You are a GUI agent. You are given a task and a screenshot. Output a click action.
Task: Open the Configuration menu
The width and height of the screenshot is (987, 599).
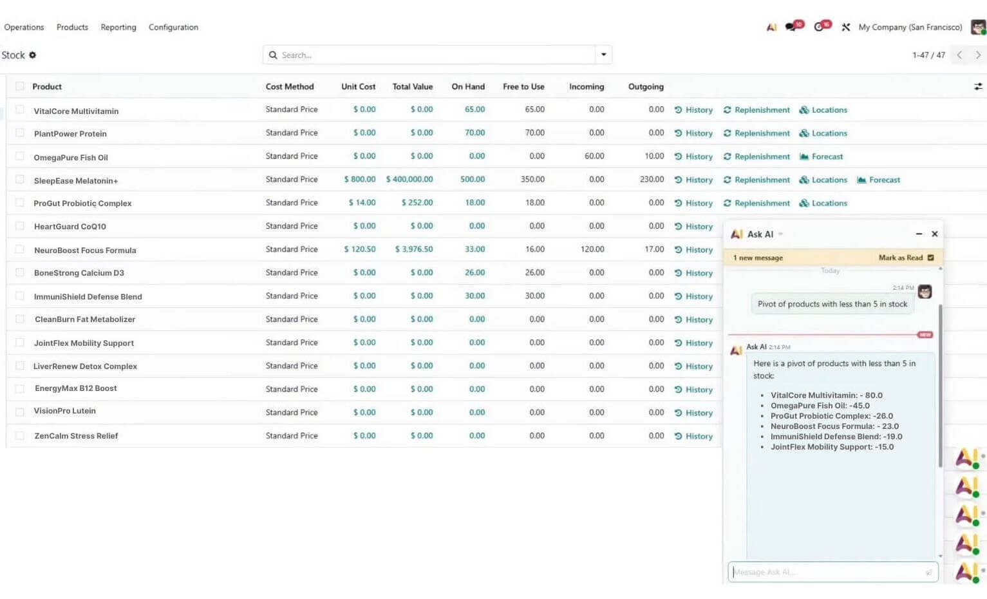[173, 27]
